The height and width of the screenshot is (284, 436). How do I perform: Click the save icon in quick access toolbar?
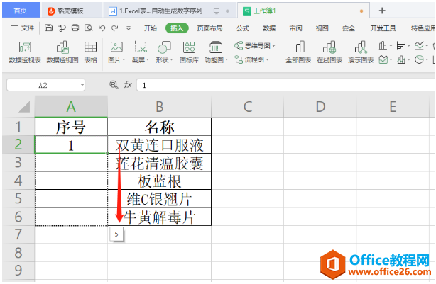point(48,28)
